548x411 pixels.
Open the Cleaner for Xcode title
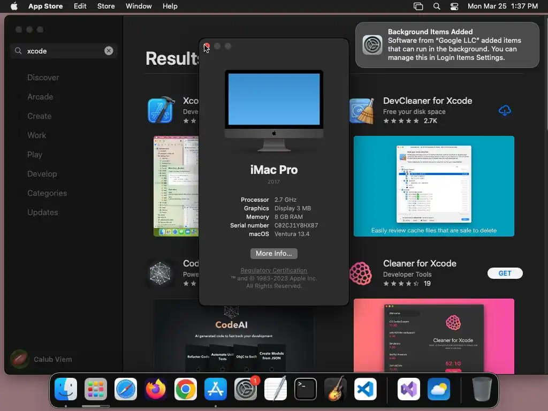420,263
